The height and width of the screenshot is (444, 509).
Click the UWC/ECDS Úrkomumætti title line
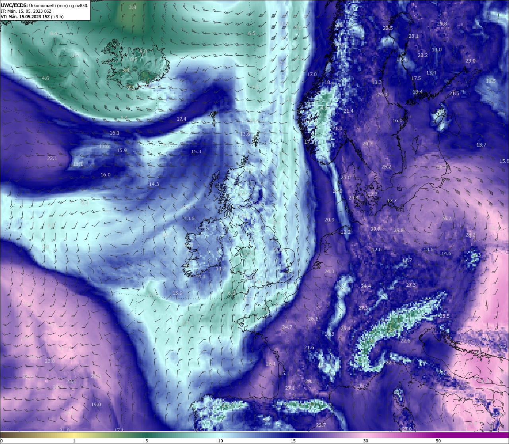coord(45,6)
